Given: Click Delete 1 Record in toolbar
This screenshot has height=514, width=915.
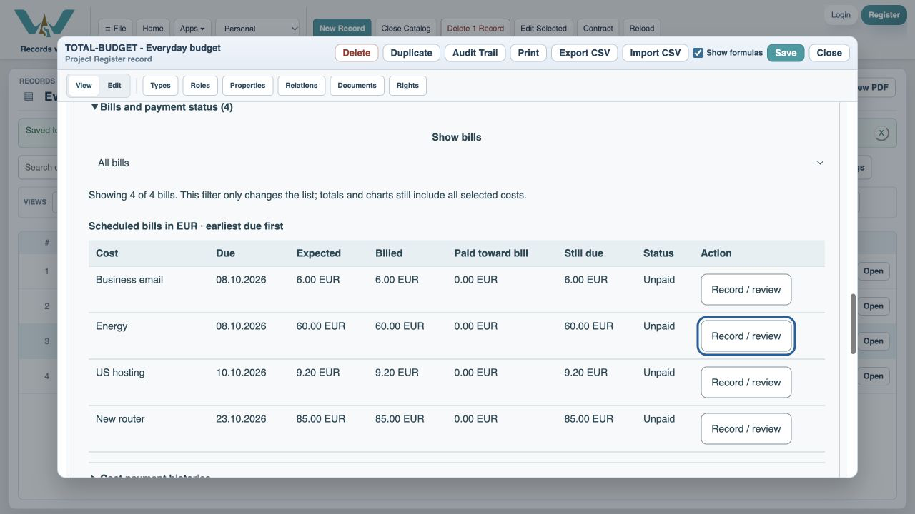Looking at the screenshot, I should point(475,29).
